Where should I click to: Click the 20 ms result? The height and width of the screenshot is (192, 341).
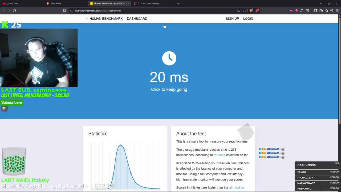pyautogui.click(x=169, y=77)
